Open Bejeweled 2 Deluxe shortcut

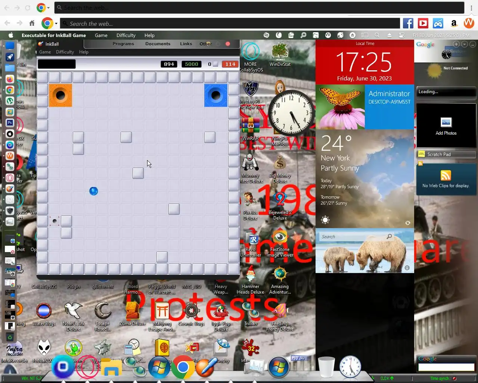(x=280, y=206)
